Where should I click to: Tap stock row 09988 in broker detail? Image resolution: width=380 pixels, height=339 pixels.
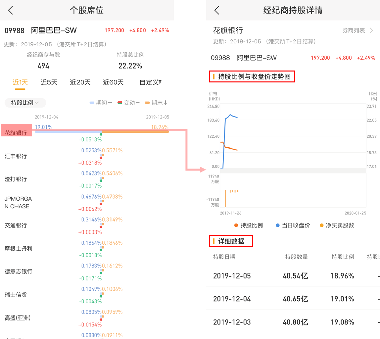click(293, 58)
